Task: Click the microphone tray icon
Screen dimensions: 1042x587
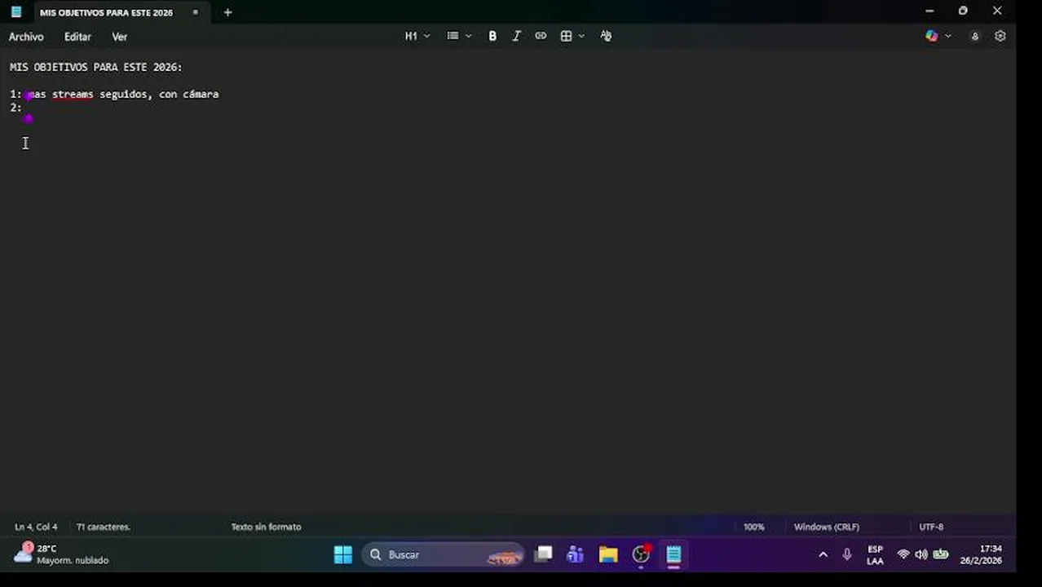Action: (847, 555)
